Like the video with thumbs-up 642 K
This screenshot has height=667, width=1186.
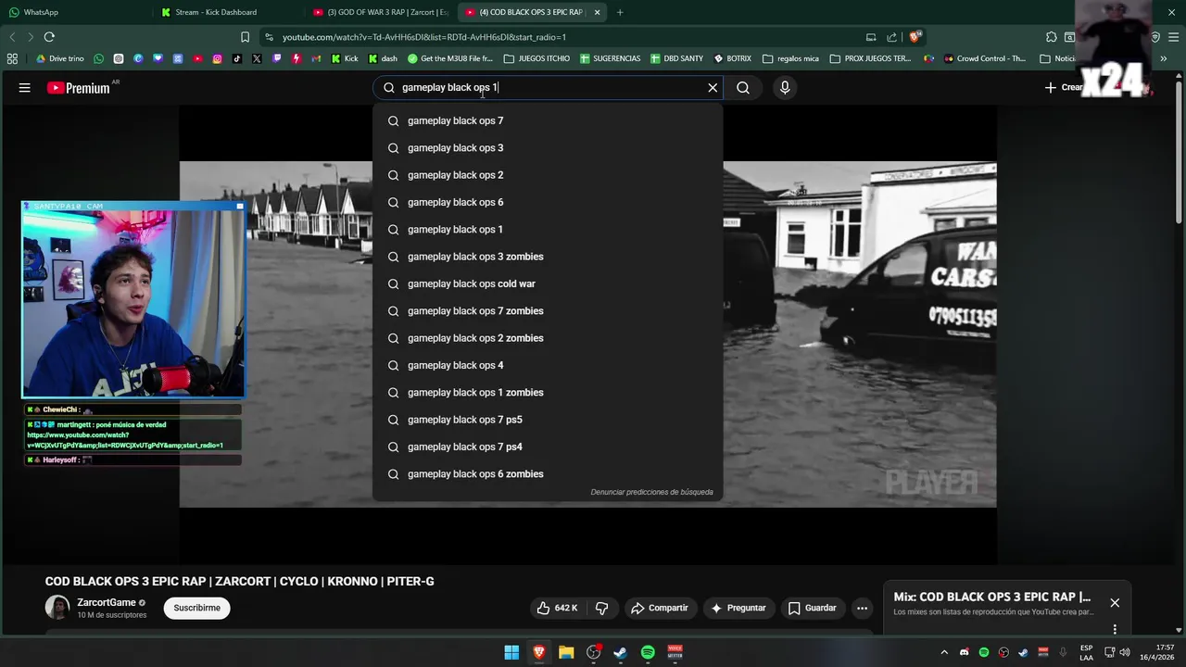pyautogui.click(x=556, y=608)
